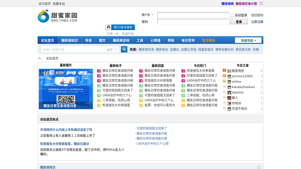
Task: Open the 用户名 login type dropdown
Action: 147,15
